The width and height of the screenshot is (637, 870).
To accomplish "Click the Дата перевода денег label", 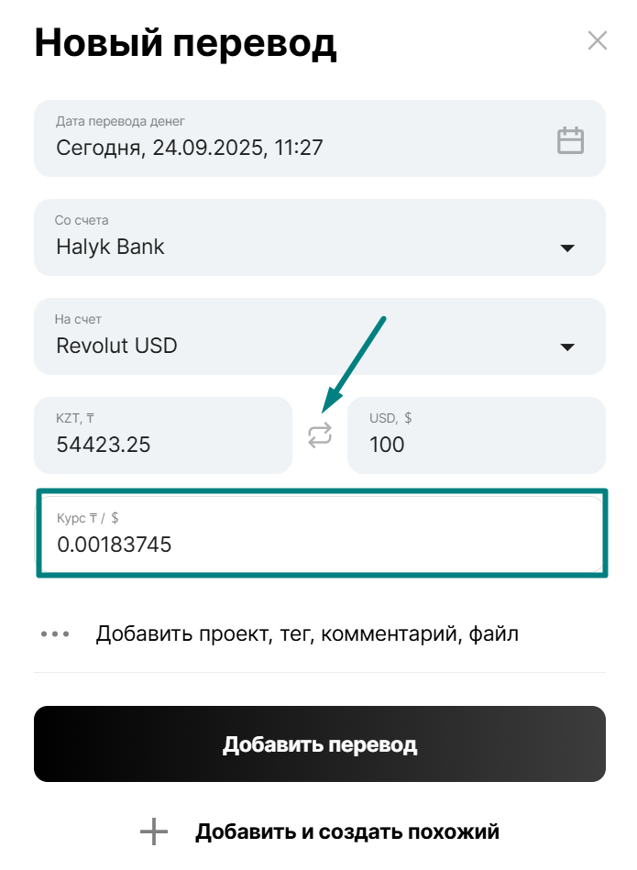I will point(120,121).
